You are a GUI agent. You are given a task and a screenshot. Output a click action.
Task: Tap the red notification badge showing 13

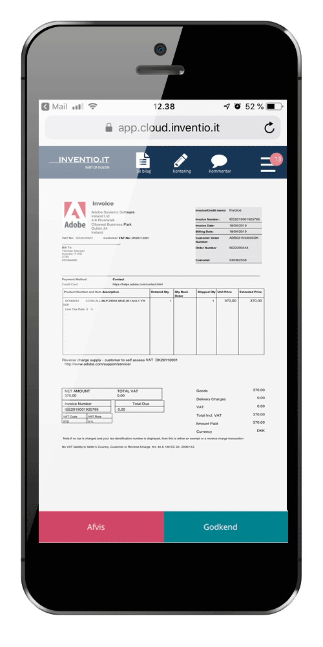click(277, 159)
